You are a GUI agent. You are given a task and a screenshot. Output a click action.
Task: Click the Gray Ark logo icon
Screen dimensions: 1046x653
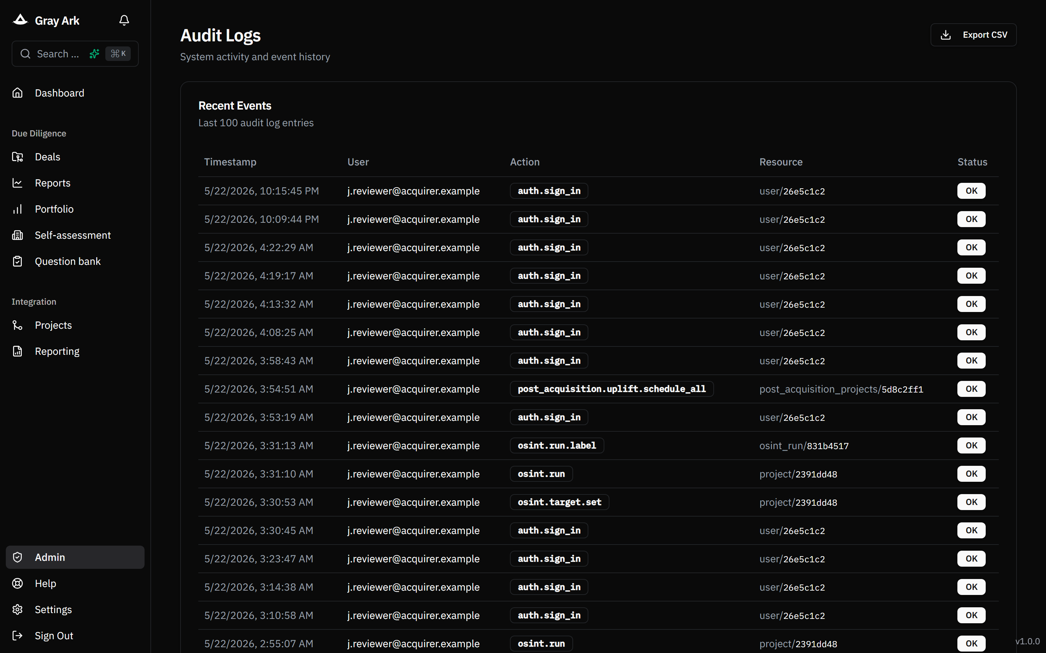click(x=20, y=20)
